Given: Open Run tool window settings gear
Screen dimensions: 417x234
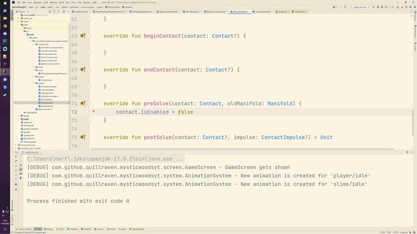Looking at the screenshot, I should [x=407, y=152].
